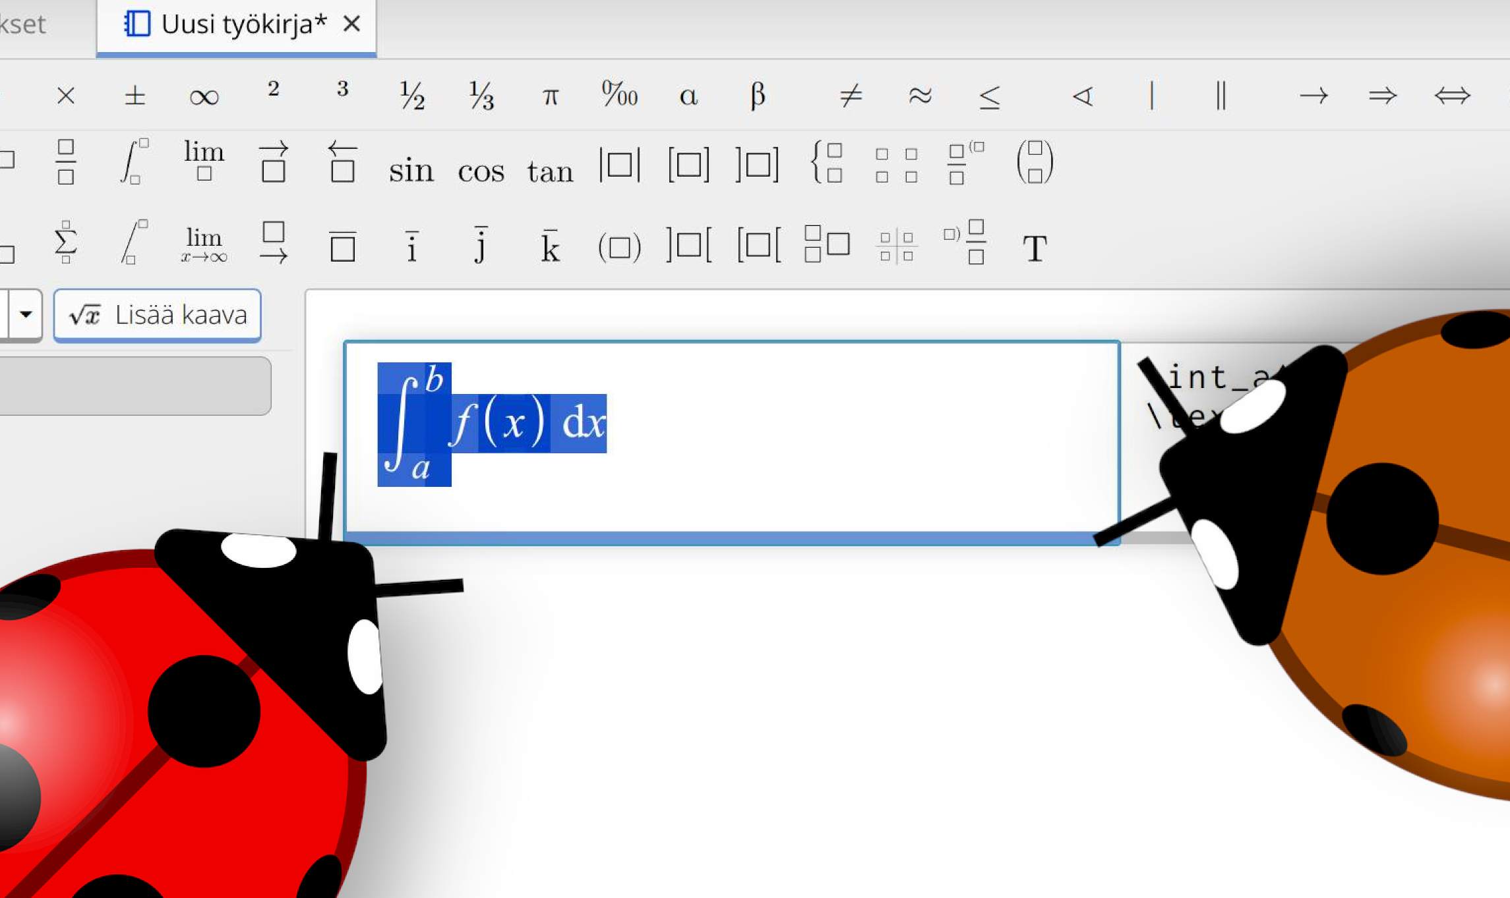Insert the angle symbol

point(1083,96)
